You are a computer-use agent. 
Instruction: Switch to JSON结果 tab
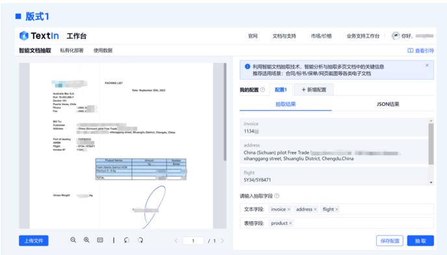point(388,104)
